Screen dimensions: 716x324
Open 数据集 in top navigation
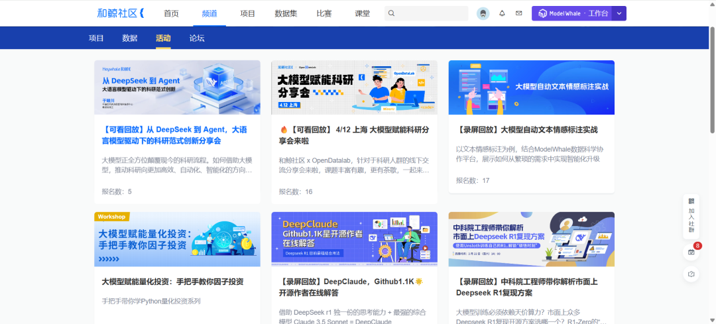[286, 13]
